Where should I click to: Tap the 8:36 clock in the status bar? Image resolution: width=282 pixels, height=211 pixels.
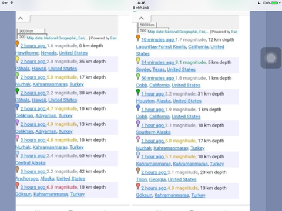tap(141, 3)
